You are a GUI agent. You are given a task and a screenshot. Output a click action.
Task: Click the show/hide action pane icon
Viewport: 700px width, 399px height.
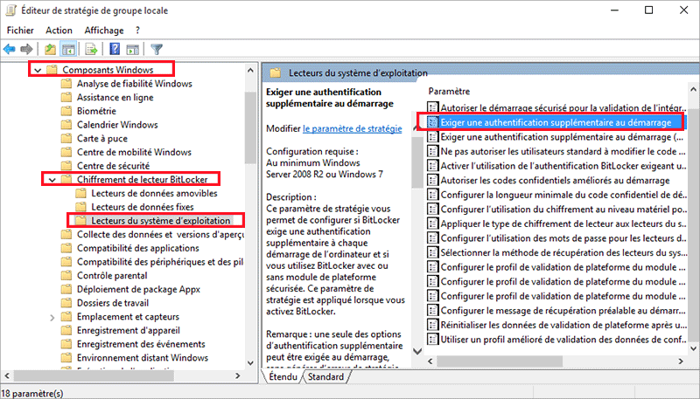click(x=133, y=49)
